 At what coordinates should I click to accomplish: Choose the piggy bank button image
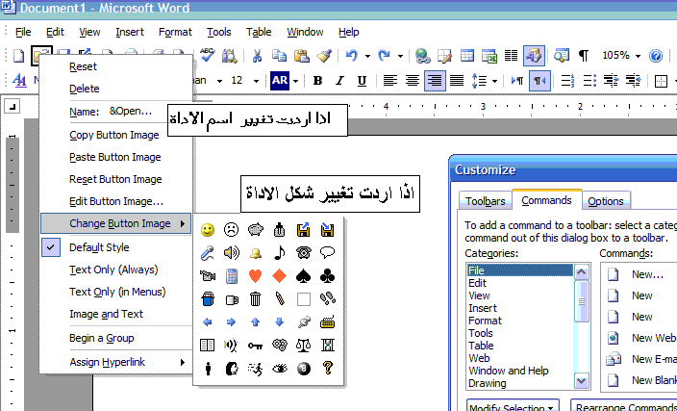click(256, 230)
